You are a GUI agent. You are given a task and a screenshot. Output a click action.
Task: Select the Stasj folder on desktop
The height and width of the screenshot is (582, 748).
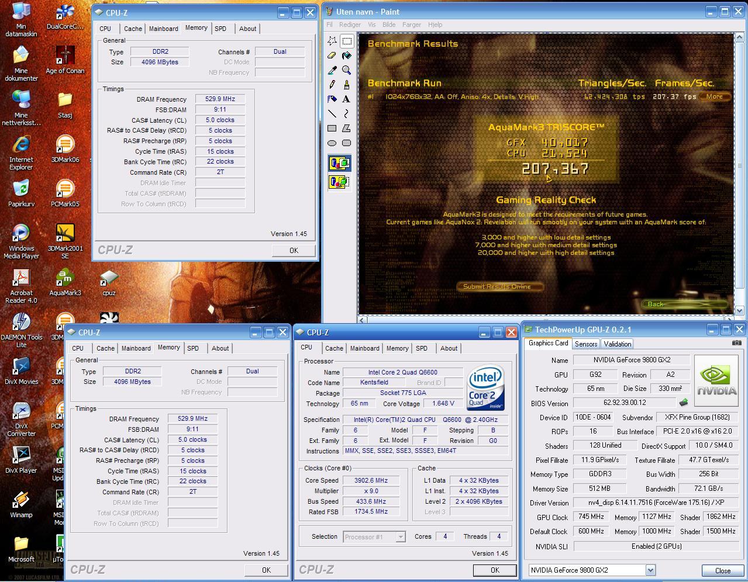point(65,105)
